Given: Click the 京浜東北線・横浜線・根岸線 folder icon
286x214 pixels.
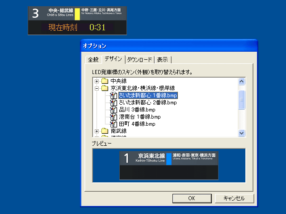Looking at the screenshot, I should [x=105, y=88].
